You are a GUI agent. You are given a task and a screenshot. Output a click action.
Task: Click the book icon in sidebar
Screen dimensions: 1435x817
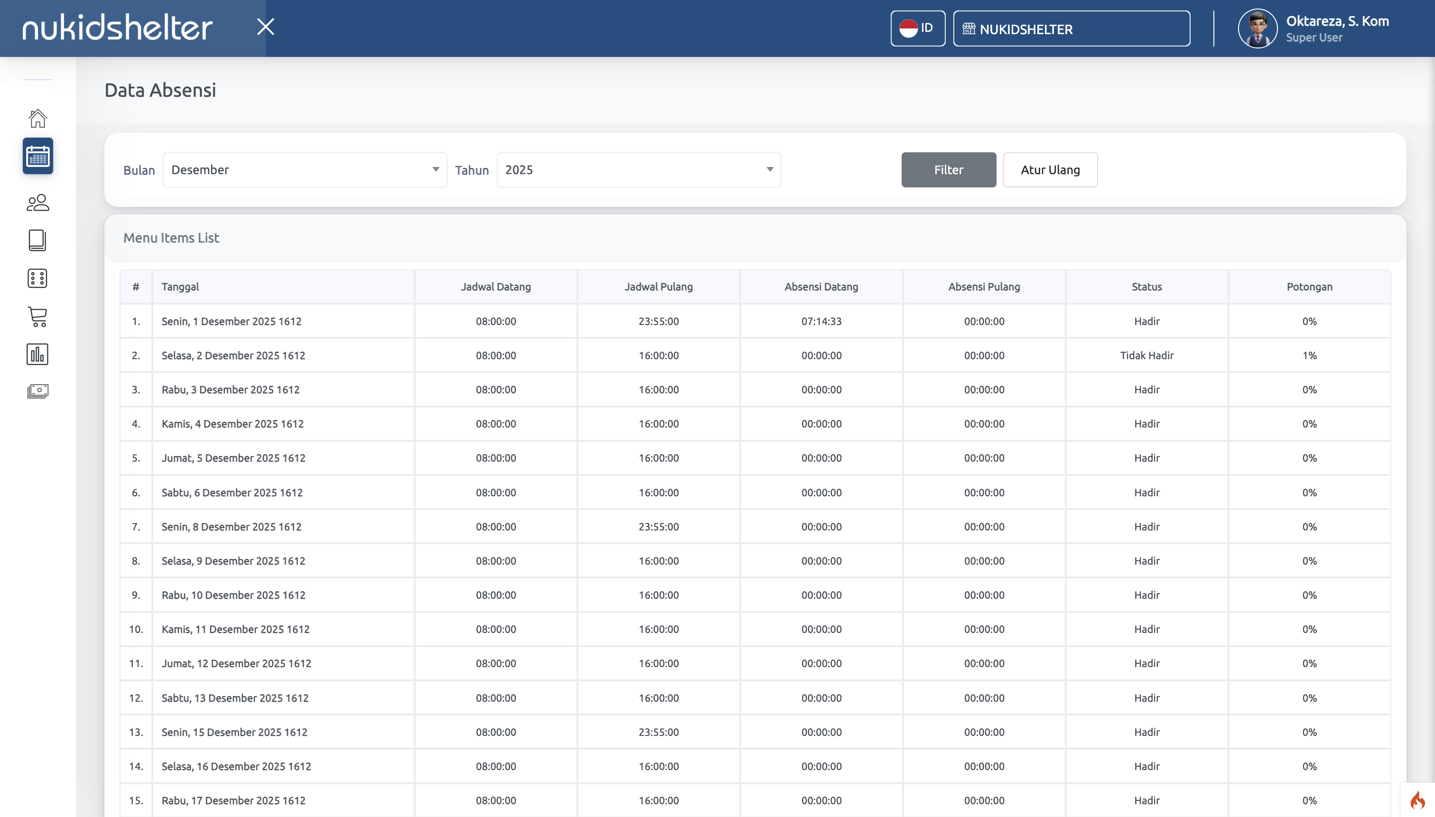click(37, 240)
